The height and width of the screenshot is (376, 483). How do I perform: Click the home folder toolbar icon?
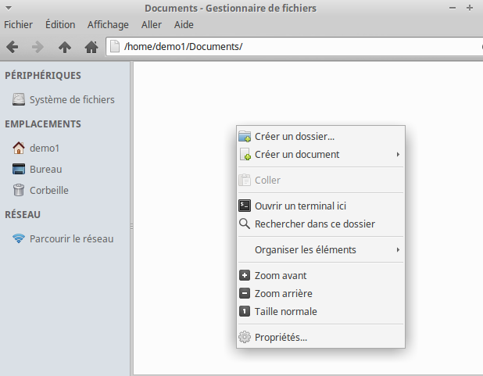pyautogui.click(x=91, y=47)
